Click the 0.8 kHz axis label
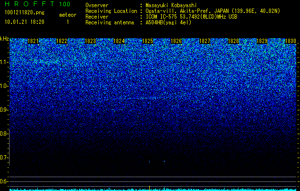Viewport: 300px width, 191px height. tap(3, 134)
